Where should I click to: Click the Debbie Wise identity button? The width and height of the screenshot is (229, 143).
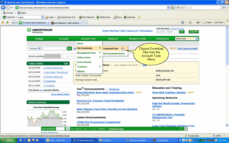[103, 17]
